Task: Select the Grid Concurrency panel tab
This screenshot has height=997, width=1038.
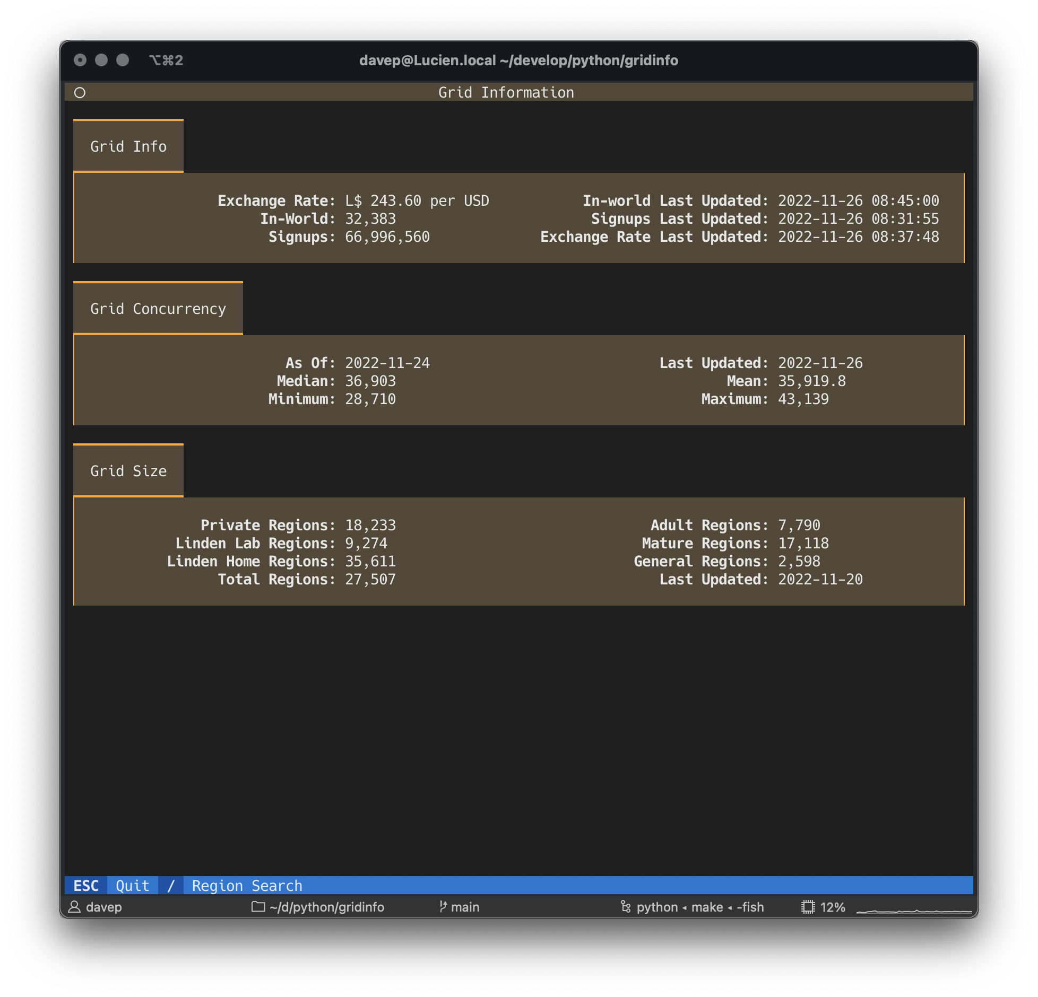Action: coord(158,308)
